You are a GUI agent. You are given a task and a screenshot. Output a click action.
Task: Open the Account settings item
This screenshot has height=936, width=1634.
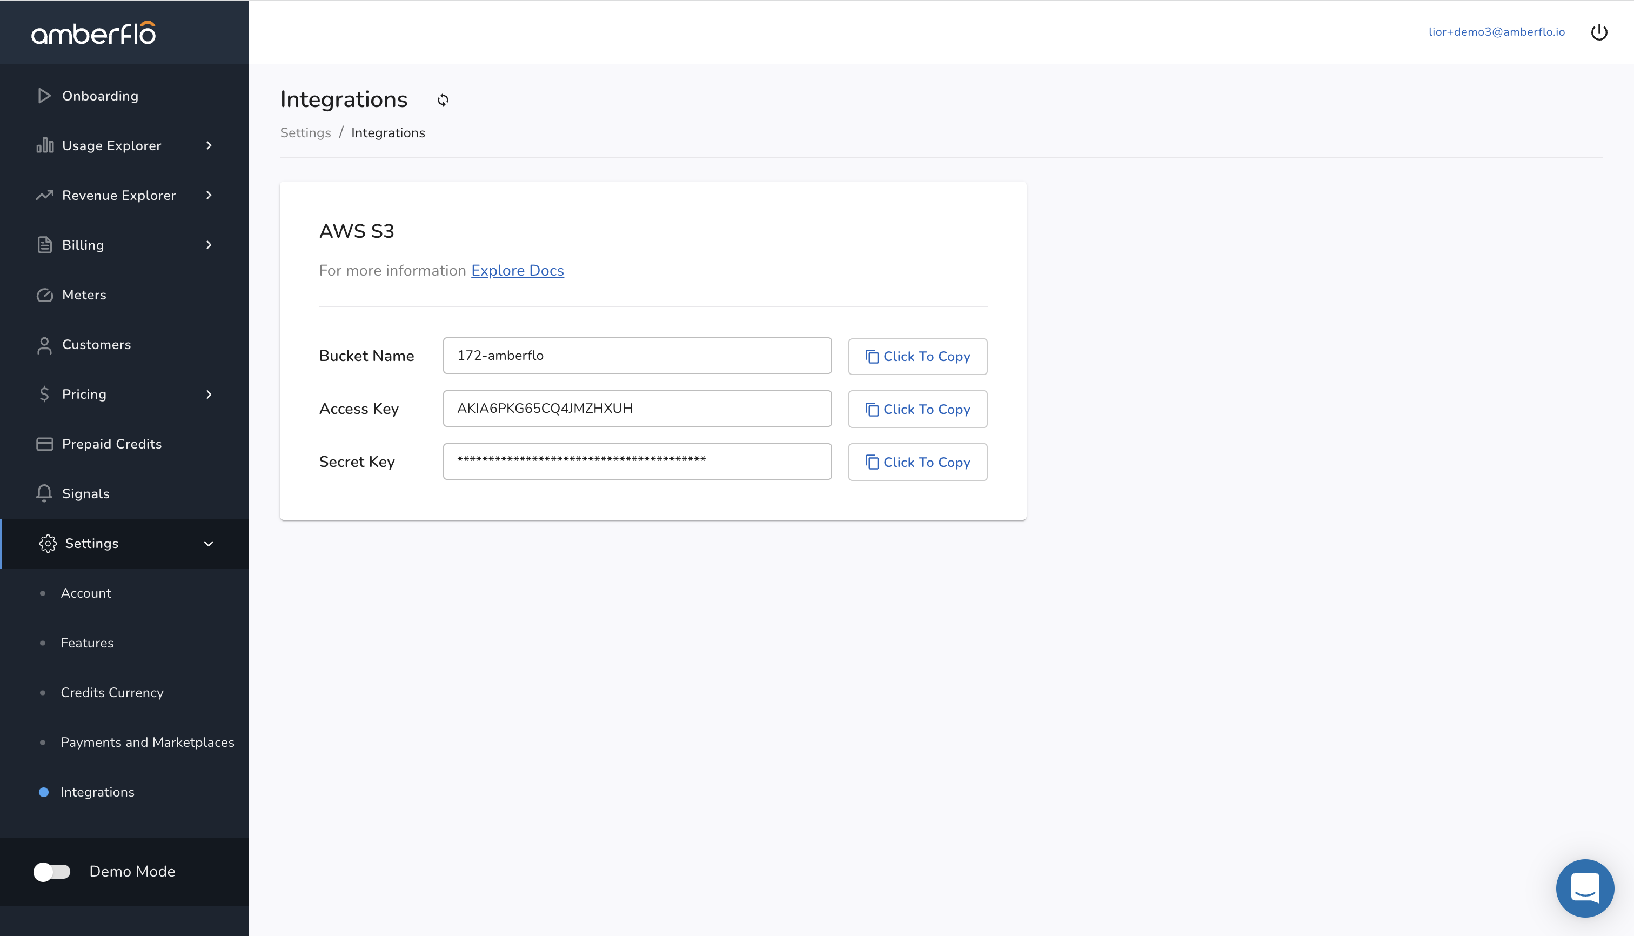click(x=85, y=593)
